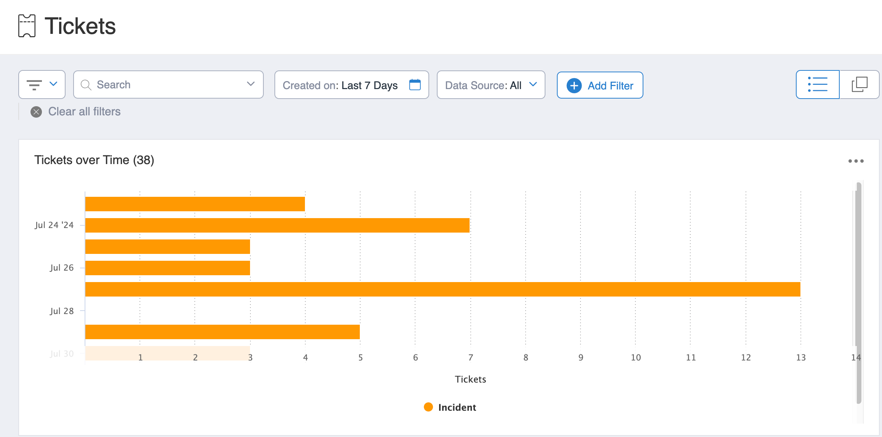Open the chart three-dots options menu
The width and height of the screenshot is (882, 437).
[856, 161]
